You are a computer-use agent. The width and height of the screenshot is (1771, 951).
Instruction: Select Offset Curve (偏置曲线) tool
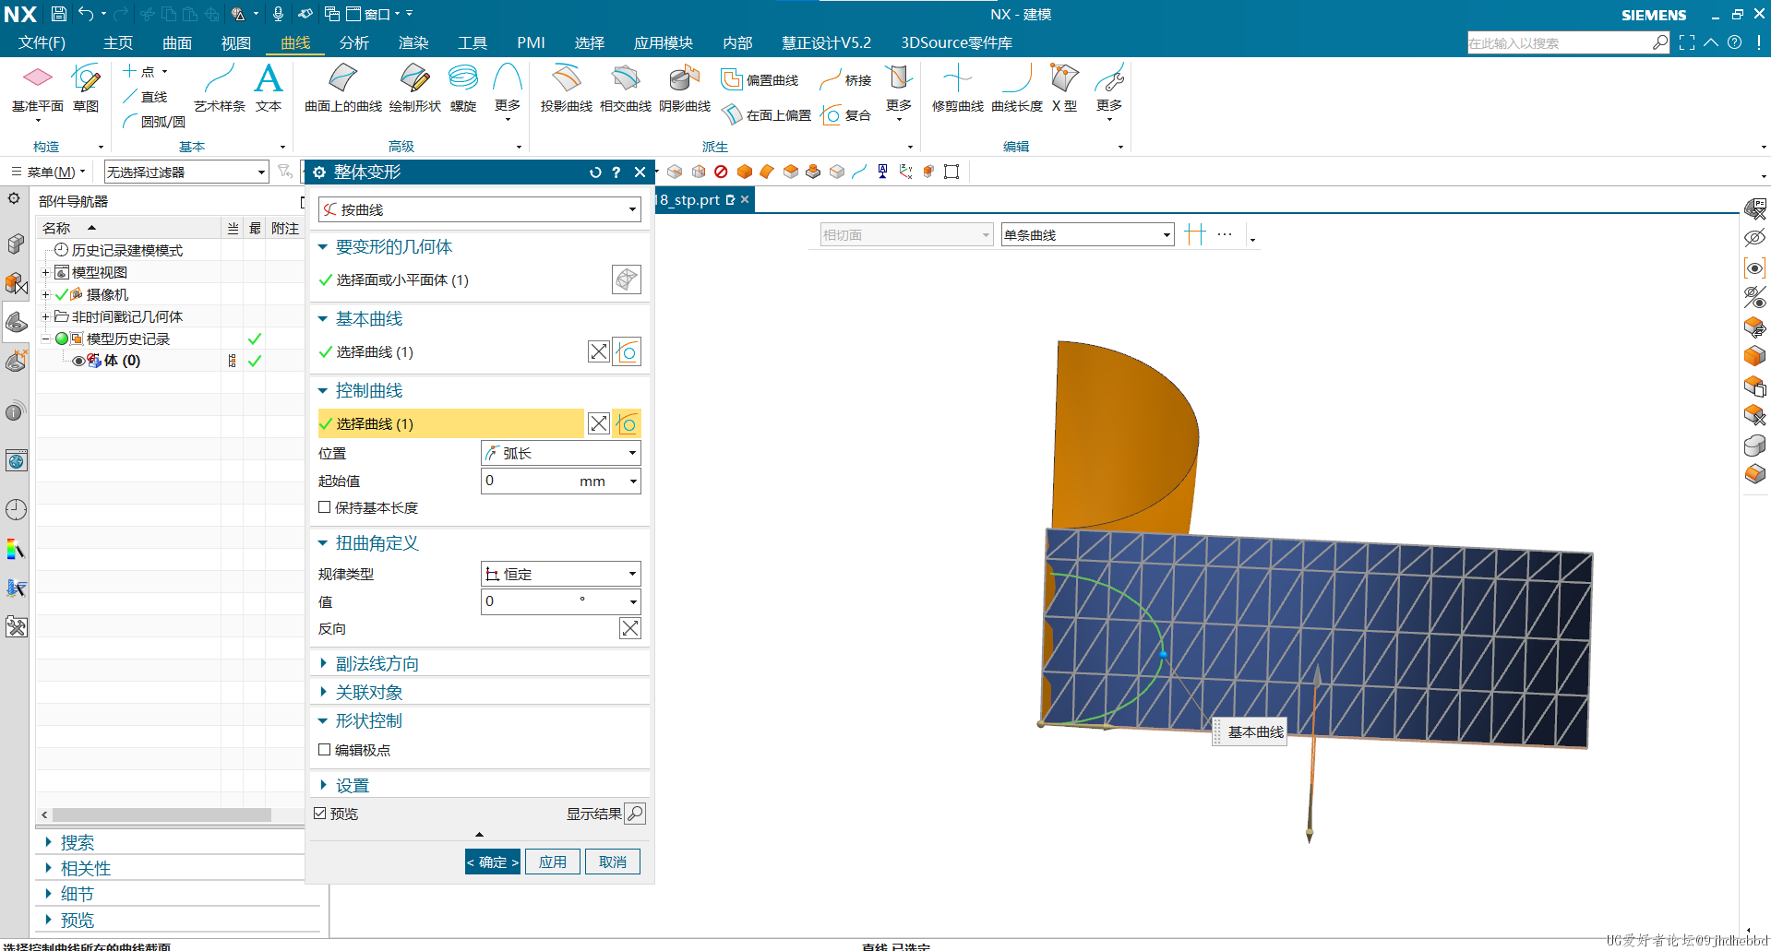(x=760, y=80)
